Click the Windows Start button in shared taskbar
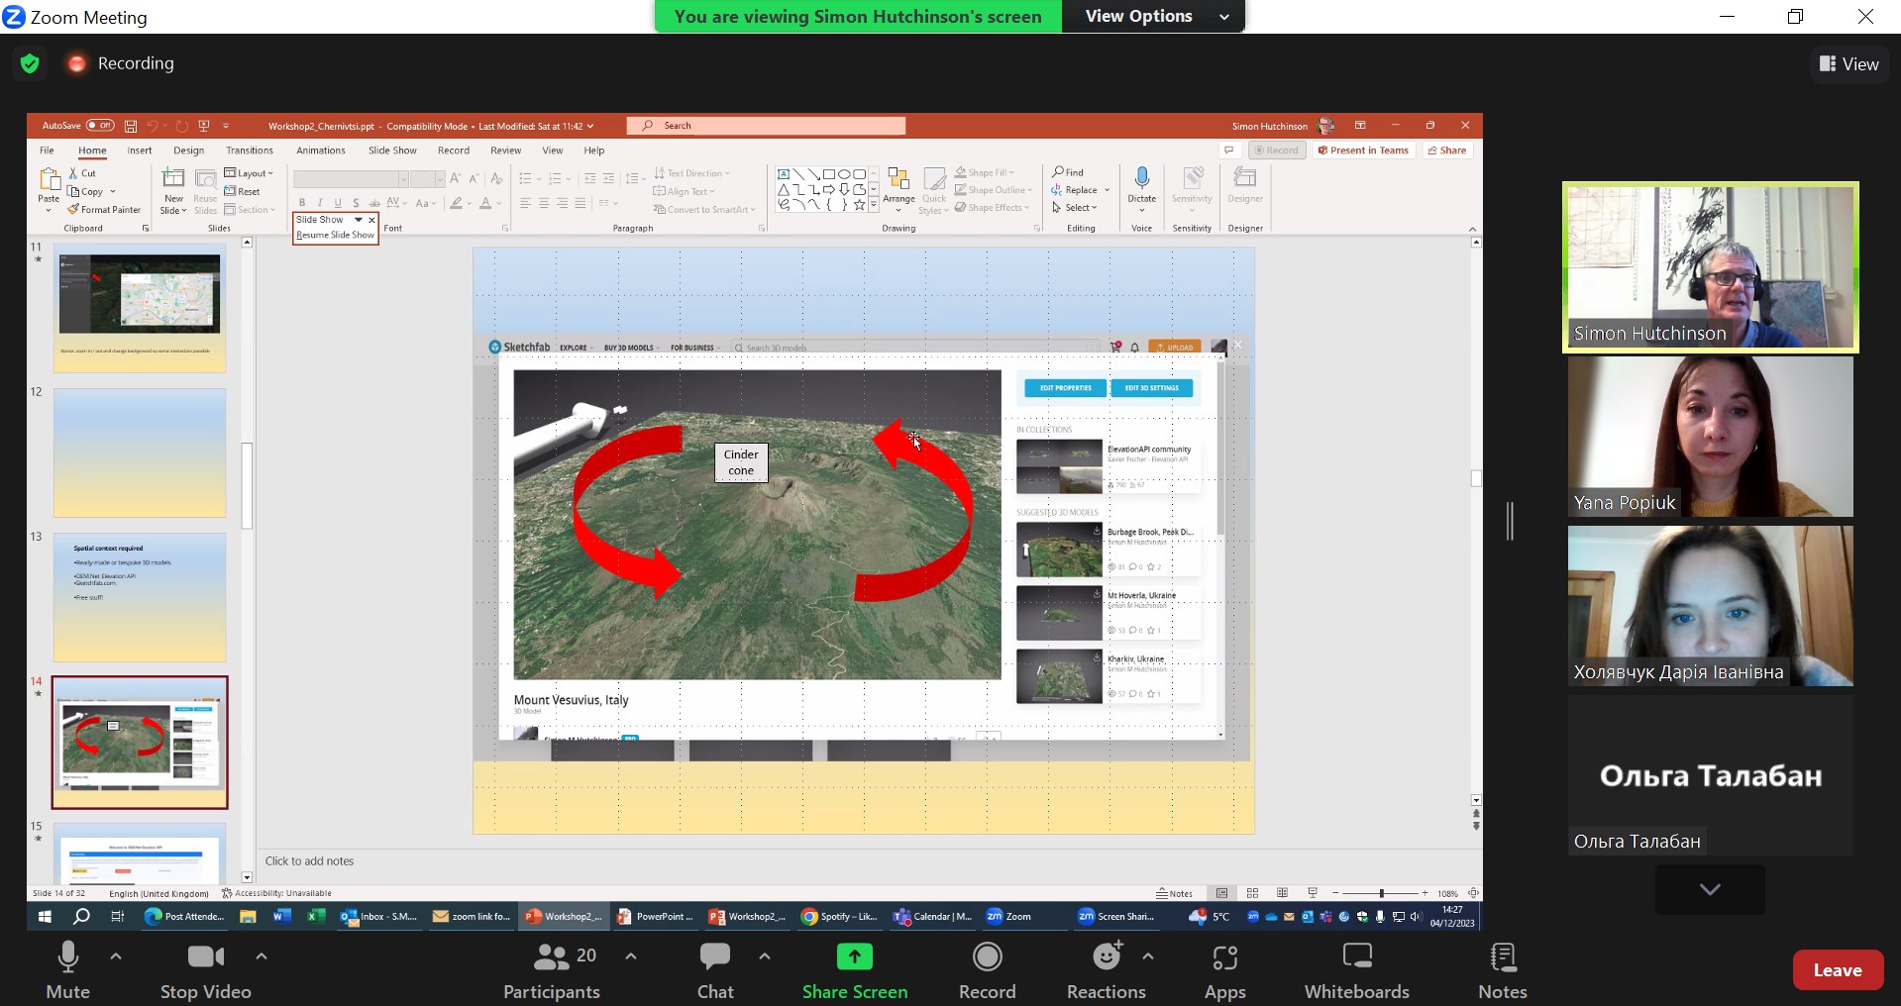 pyautogui.click(x=45, y=917)
